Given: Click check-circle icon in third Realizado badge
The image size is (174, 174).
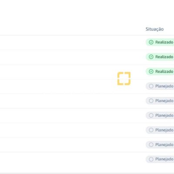Looking at the screenshot, I should click(x=151, y=71).
